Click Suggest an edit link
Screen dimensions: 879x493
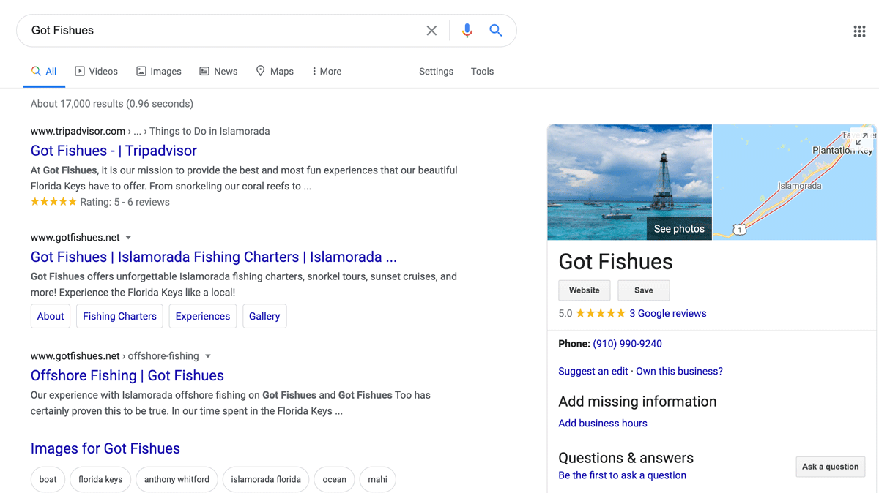(593, 372)
